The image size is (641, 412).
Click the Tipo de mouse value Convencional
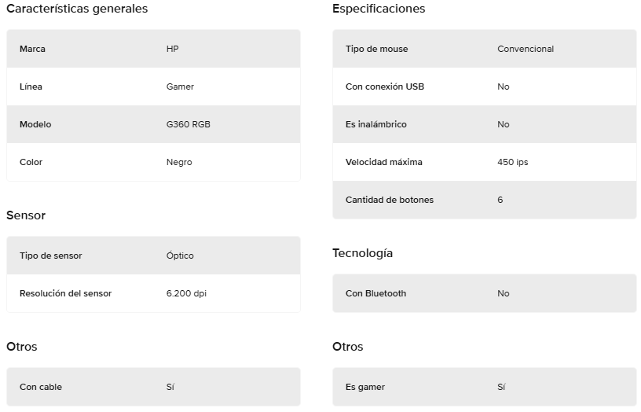tap(526, 49)
